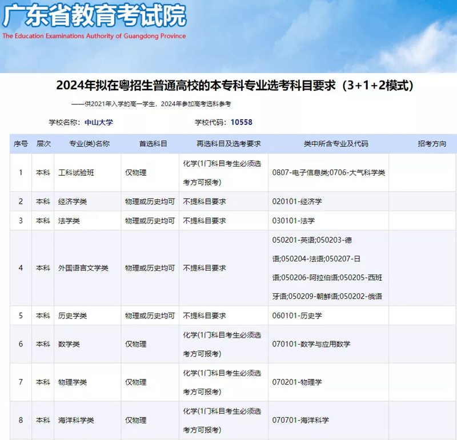This screenshot has width=457, height=440.
Task: Click 仅物理 in the 数学类 row
Action: 136,344
